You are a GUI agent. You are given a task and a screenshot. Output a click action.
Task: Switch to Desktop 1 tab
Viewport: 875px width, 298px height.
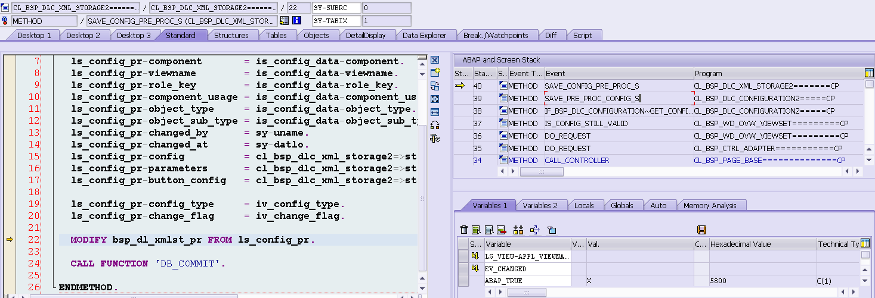34,35
